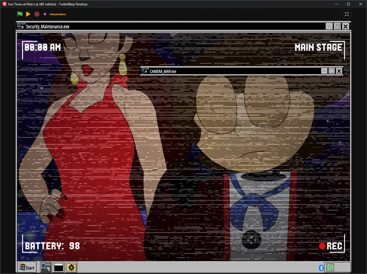
Task: Minimize the TurboWarp Desktop window
Action: 336,4
